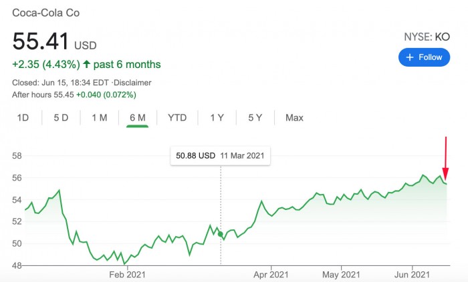Click the NYSE: KO ticker label
The image size is (468, 282).
[427, 37]
